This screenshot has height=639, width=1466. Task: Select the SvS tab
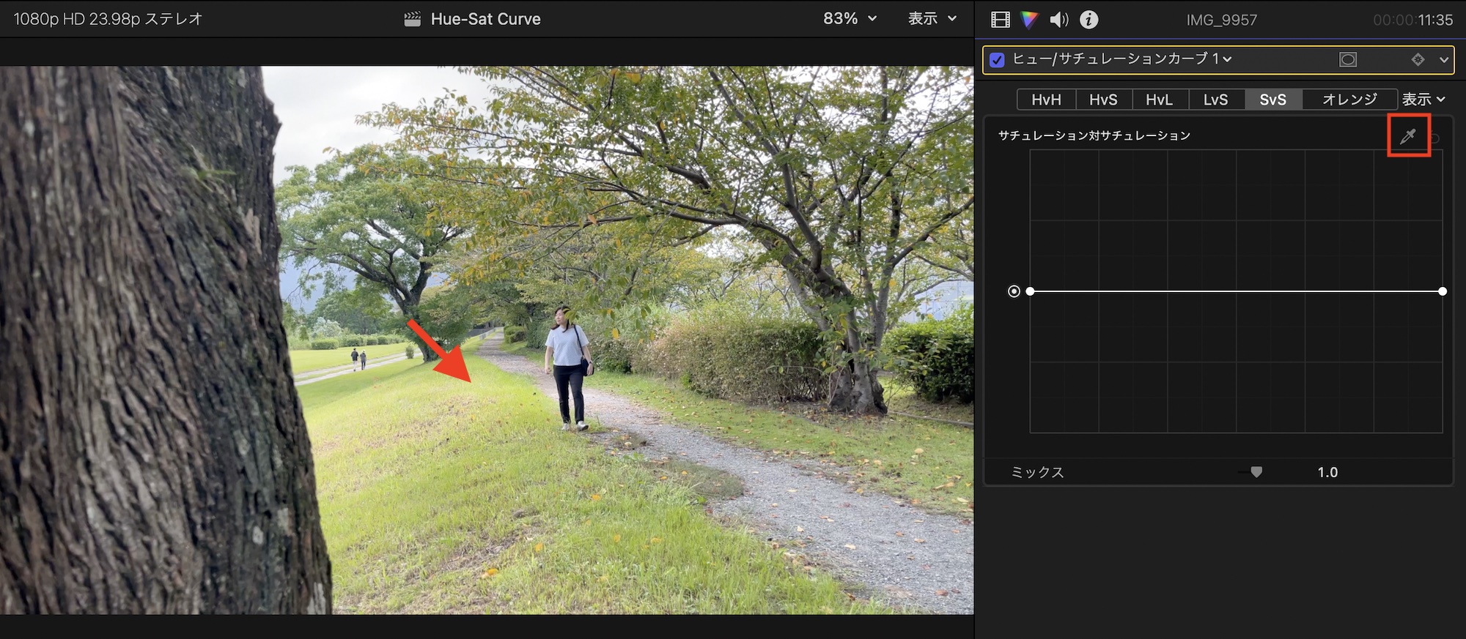[x=1273, y=100]
